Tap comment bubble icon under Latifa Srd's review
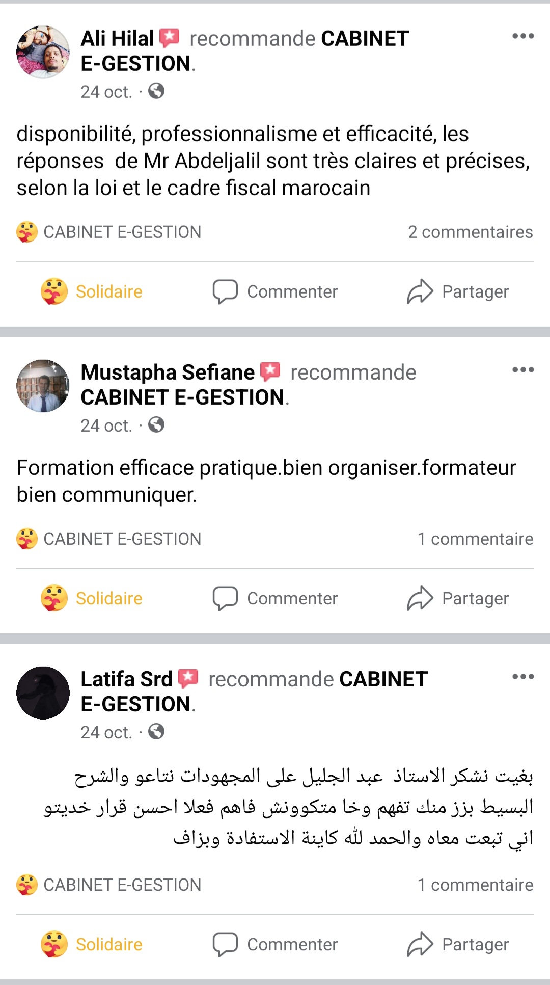Screen dimensions: 550x985 tap(225, 944)
